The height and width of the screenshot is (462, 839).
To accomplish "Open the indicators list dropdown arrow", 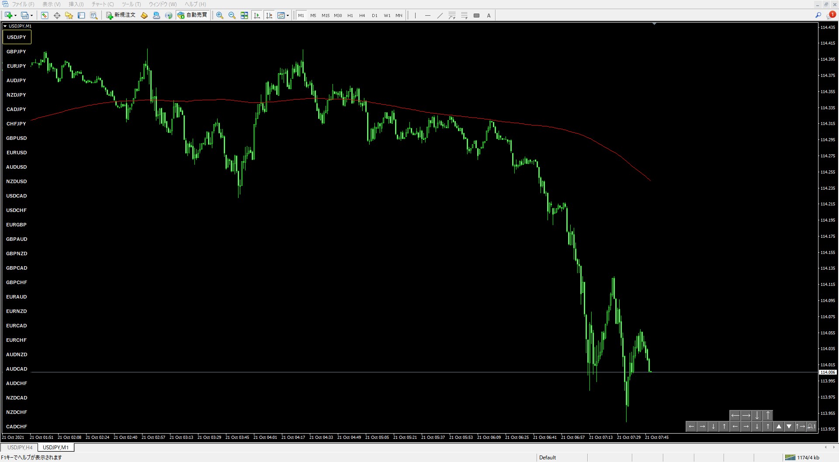I will point(288,15).
